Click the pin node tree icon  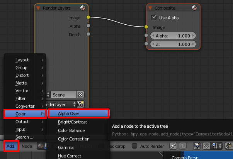173,146
